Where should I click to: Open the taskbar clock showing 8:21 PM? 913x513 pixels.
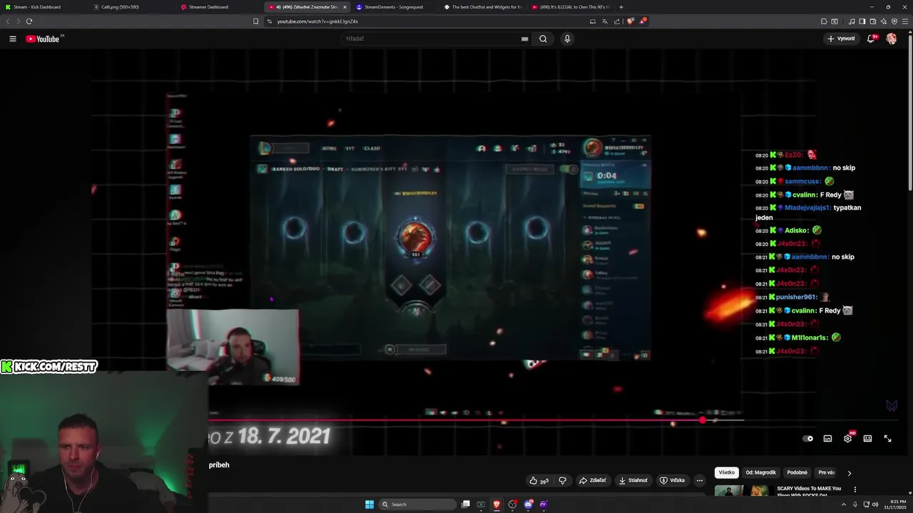pos(894,504)
